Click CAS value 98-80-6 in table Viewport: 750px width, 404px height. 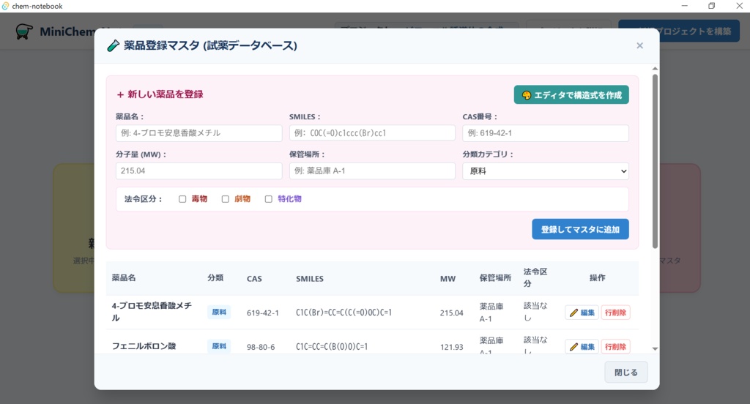[x=261, y=347]
